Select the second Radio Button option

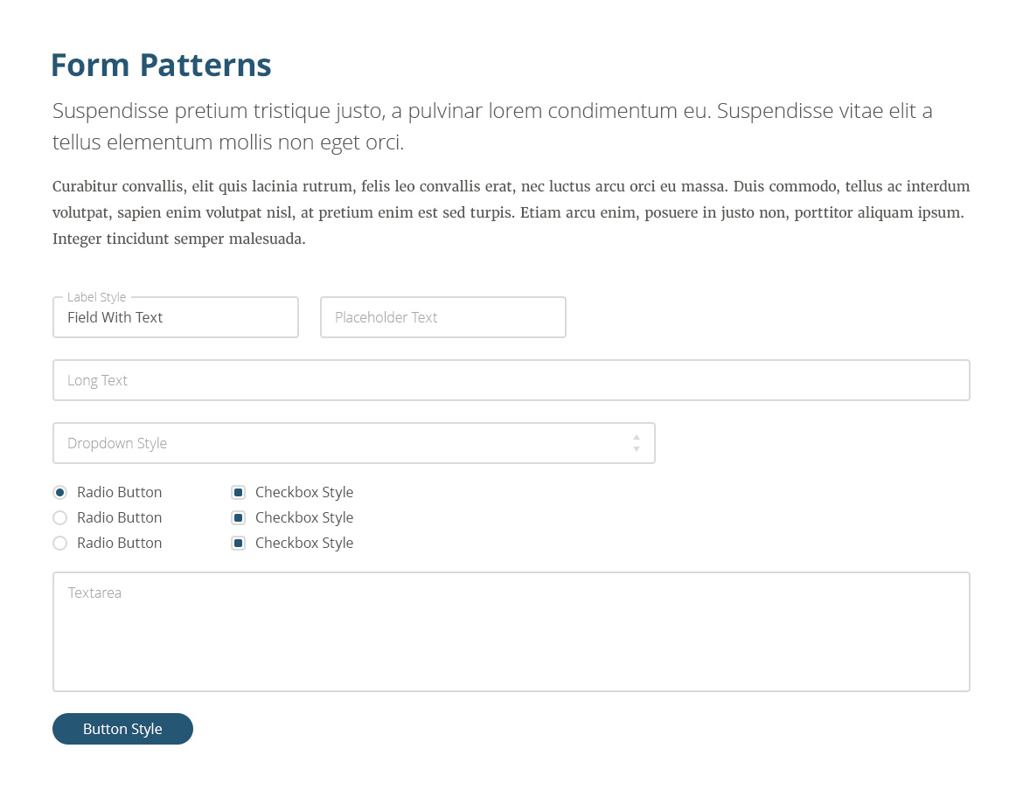pos(59,517)
